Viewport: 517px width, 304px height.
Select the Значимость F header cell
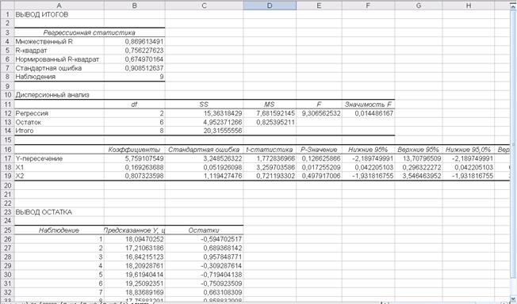[x=368, y=104]
